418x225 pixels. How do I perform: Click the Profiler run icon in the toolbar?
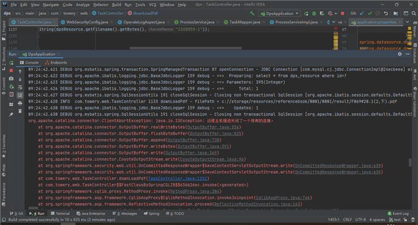330,13
